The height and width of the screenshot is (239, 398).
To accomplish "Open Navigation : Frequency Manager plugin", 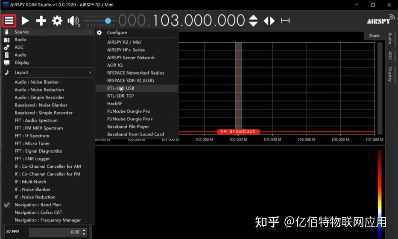I will (48, 220).
